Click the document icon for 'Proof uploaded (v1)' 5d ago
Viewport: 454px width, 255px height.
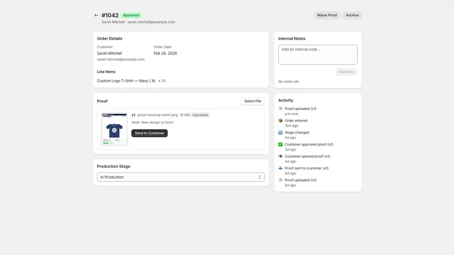click(x=280, y=180)
